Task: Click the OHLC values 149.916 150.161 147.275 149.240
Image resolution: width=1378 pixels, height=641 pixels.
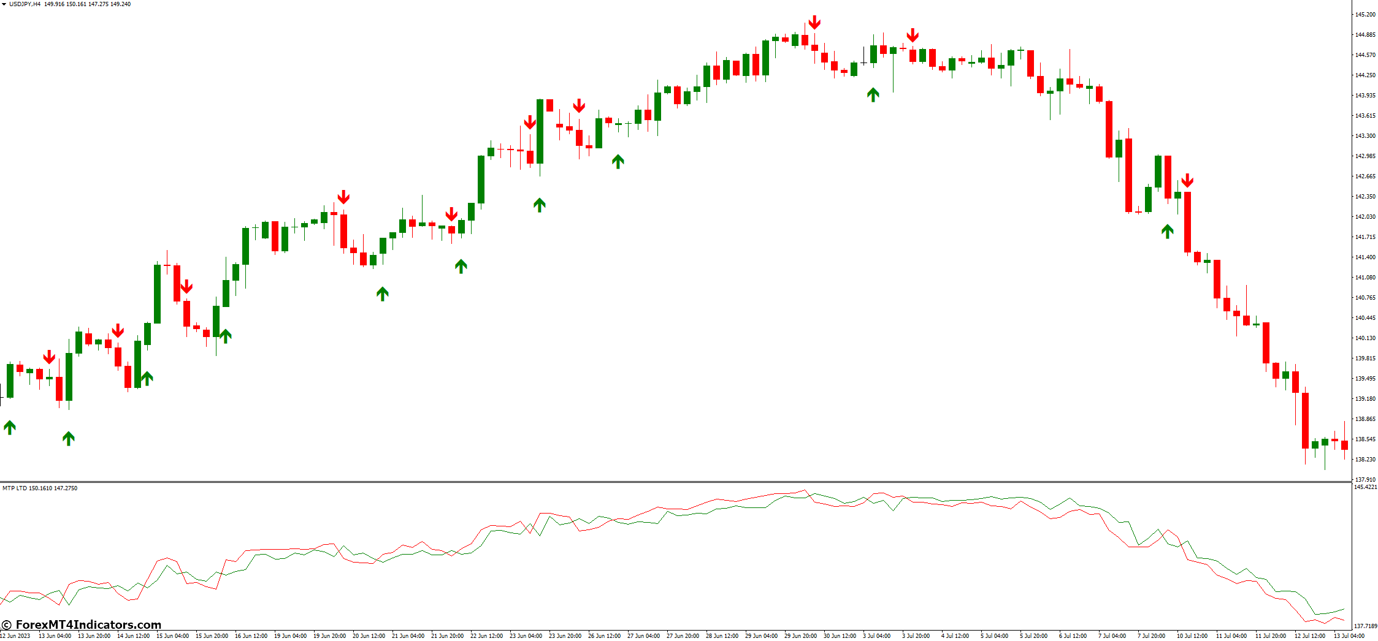Action: tap(87, 4)
